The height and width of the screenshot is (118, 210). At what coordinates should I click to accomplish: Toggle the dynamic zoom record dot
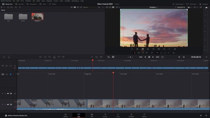point(135,53)
